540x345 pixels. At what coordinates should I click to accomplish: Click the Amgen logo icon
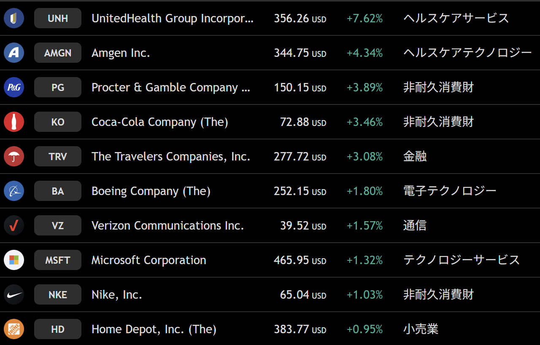click(14, 53)
